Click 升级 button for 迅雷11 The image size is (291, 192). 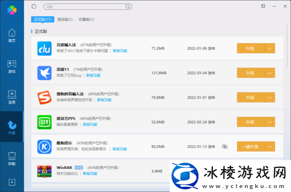pos(251,73)
